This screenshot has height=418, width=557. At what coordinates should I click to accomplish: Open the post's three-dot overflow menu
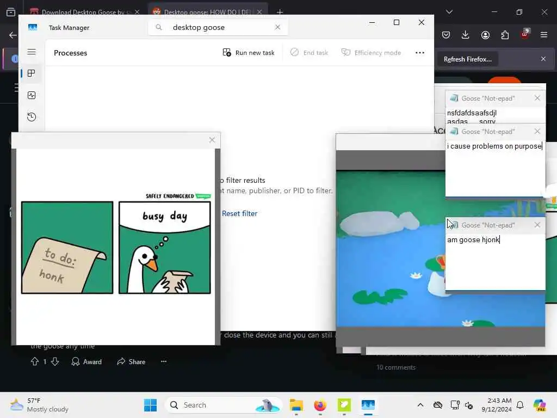point(163,361)
